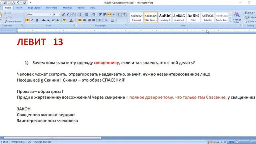Click the Multilevel List icon
This screenshot has height=144, width=256.
point(94,14)
